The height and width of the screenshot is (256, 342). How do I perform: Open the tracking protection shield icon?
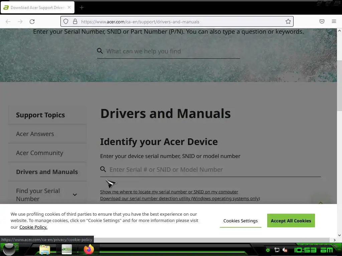pos(66,22)
